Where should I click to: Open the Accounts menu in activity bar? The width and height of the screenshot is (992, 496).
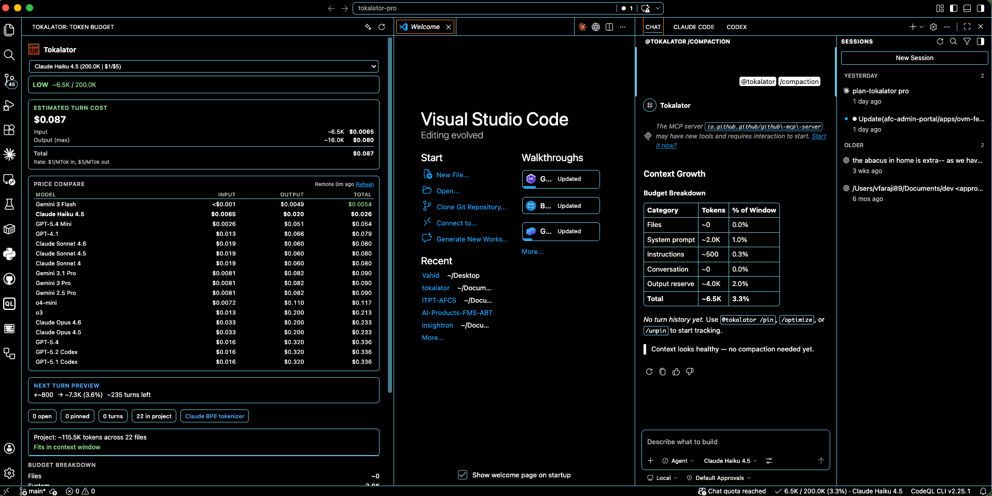(x=9, y=448)
